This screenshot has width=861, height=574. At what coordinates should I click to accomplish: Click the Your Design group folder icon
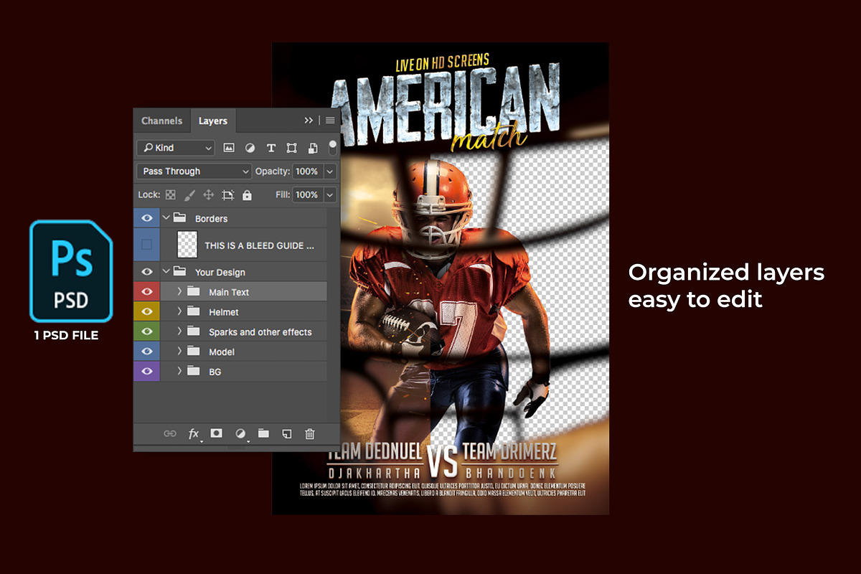tap(180, 272)
